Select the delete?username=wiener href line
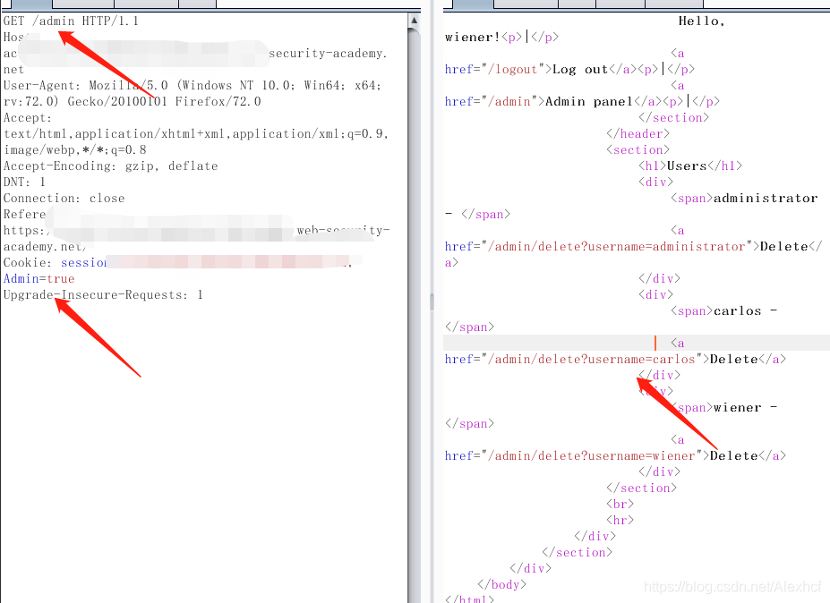This screenshot has width=830, height=603. (616, 456)
